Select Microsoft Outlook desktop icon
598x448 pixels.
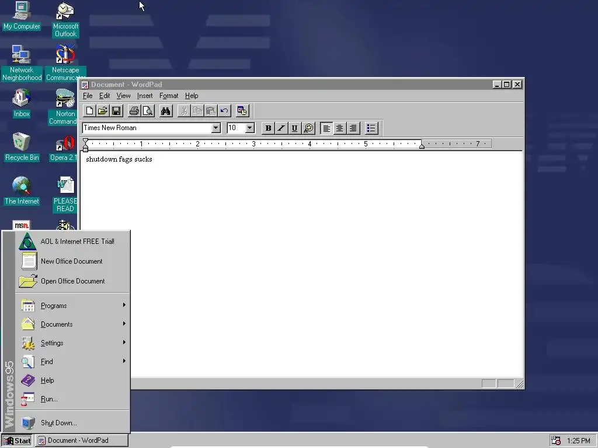65,19
